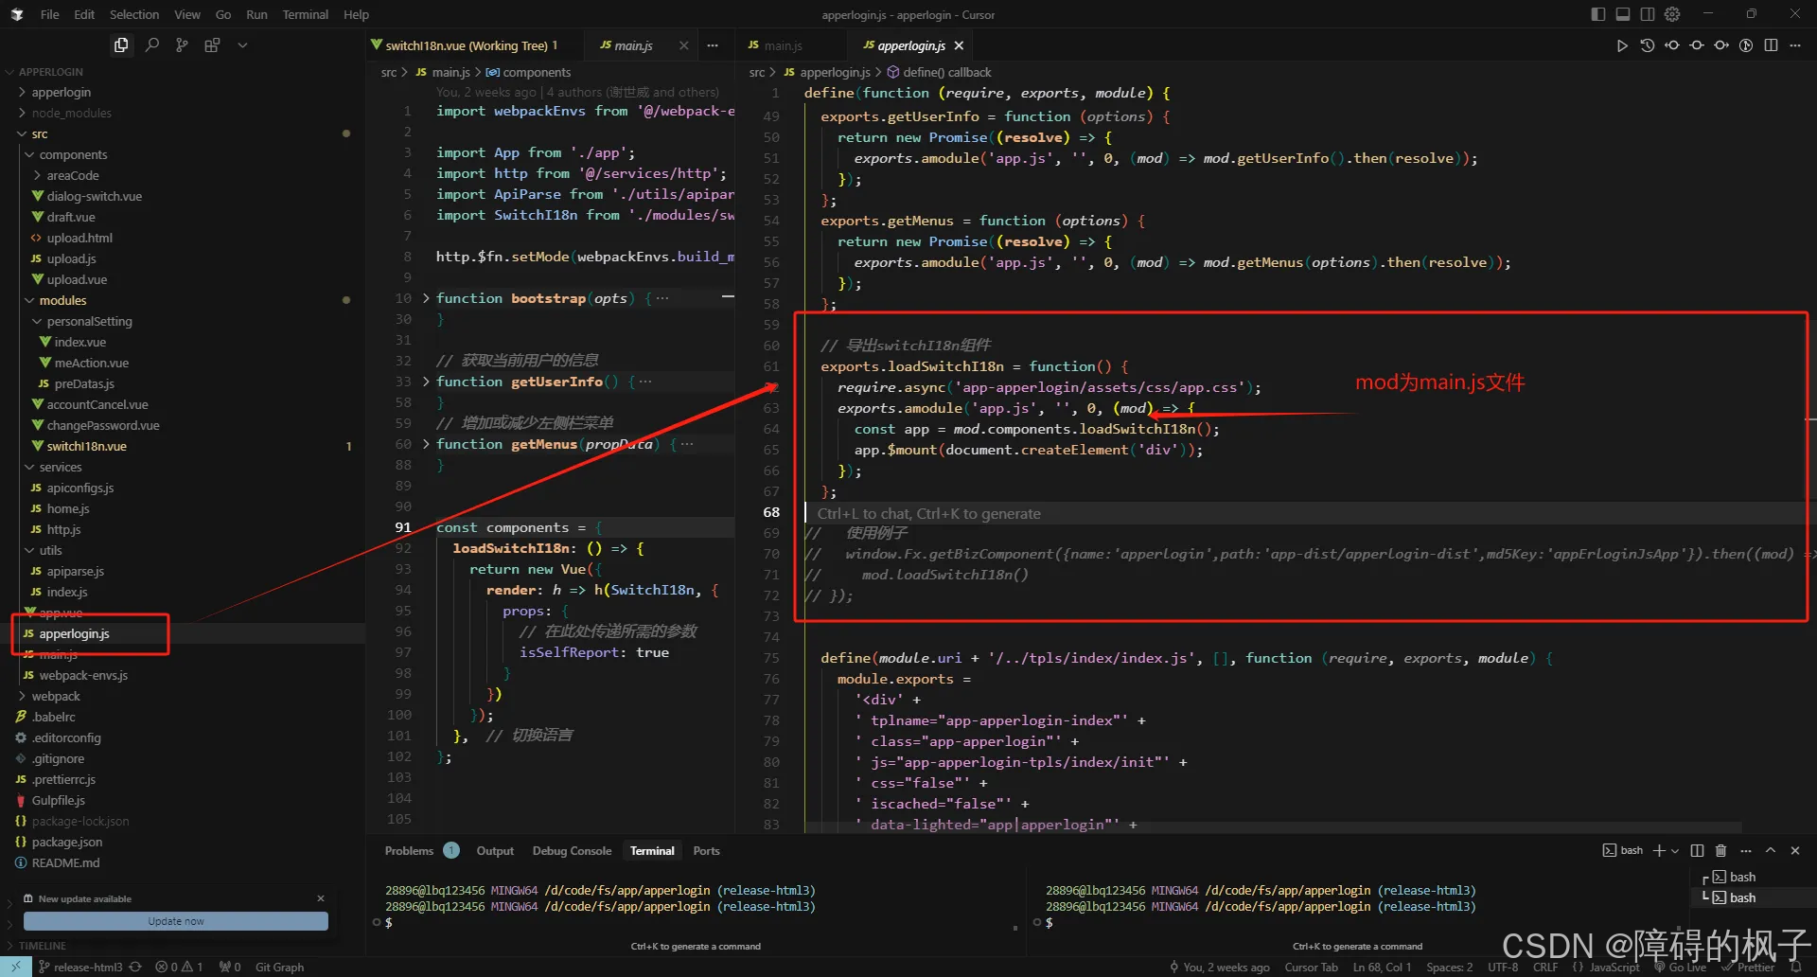Close the left main.js tab
The width and height of the screenshot is (1817, 977).
683,45
